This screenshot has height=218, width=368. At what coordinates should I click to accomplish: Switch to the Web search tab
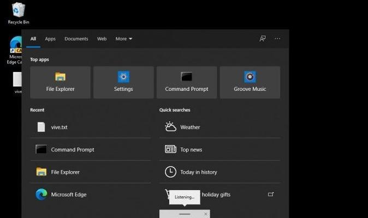pos(102,39)
